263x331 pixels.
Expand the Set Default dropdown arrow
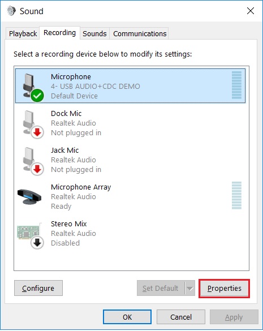click(x=190, y=289)
